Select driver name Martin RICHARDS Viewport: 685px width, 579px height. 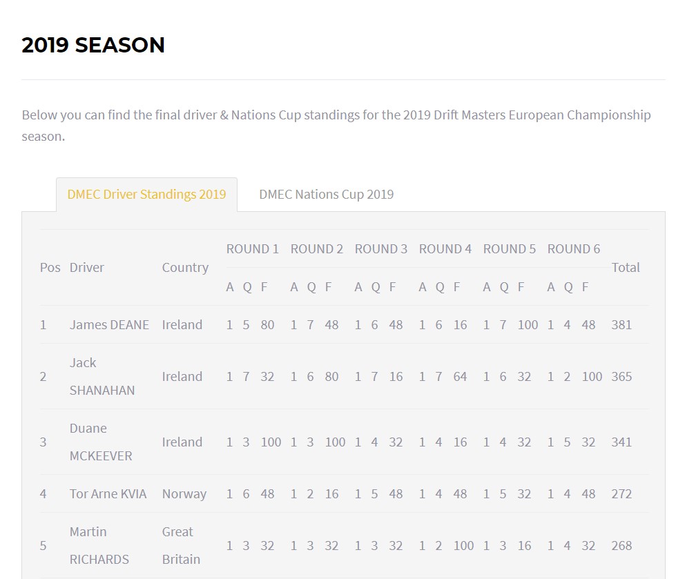point(99,546)
